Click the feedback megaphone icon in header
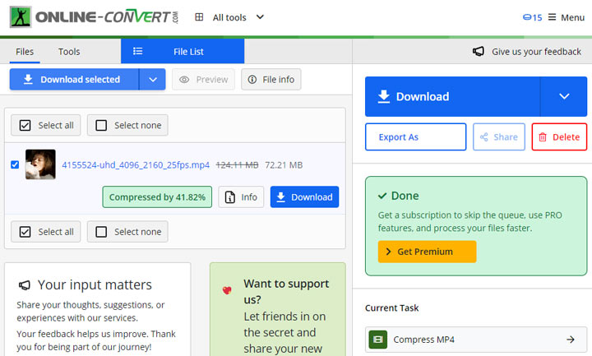Screen dimensions: 592x356 479,51
